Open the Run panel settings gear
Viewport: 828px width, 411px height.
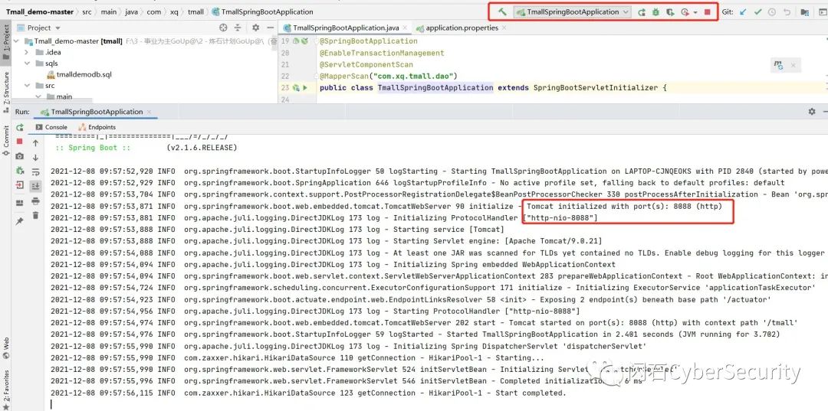812,112
